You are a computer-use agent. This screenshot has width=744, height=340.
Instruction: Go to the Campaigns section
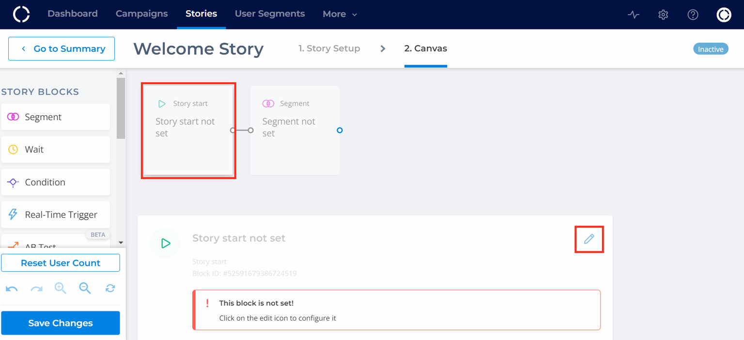pos(142,14)
